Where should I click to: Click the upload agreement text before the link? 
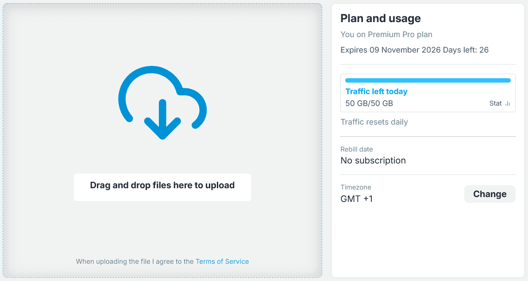coord(135,262)
